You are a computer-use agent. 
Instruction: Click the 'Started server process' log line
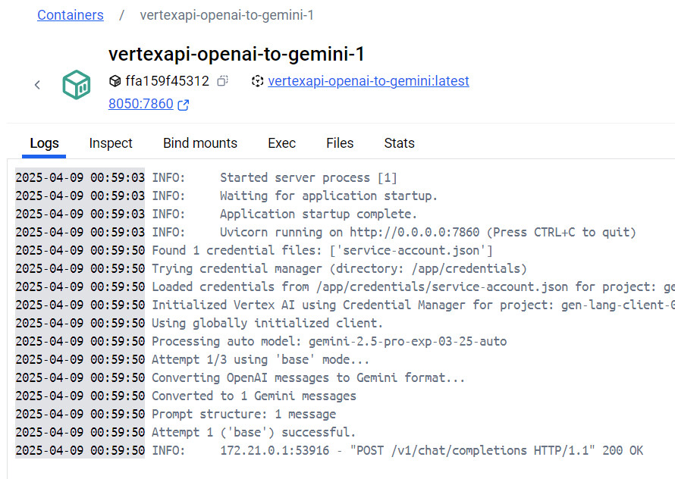click(x=308, y=178)
